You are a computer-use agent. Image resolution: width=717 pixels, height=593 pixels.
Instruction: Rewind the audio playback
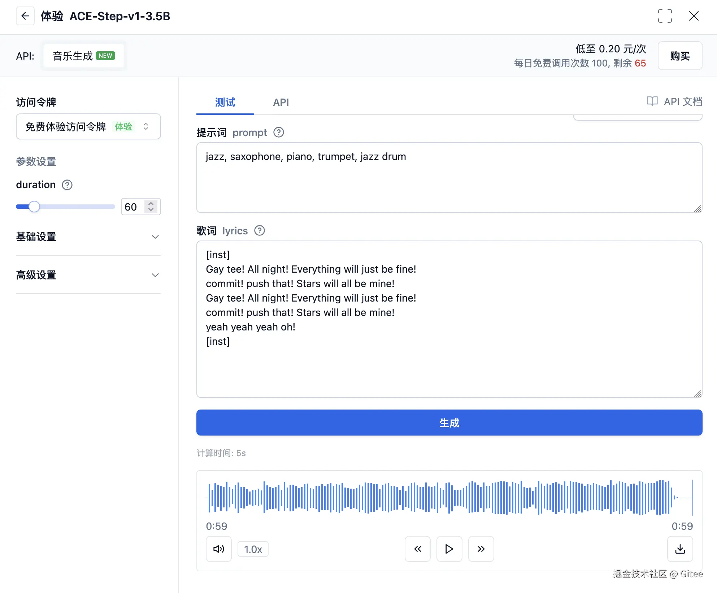click(x=417, y=549)
